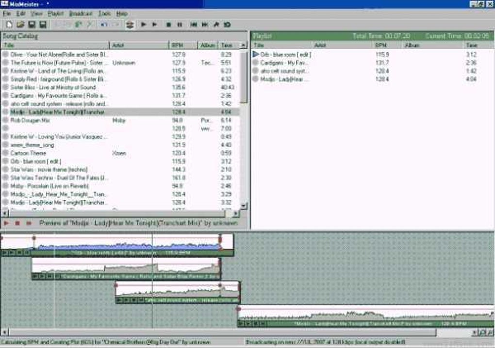Image resolution: width=495 pixels, height=348 pixels.
Task: Sort Song Catalog by Title column header
Action: (x=55, y=45)
